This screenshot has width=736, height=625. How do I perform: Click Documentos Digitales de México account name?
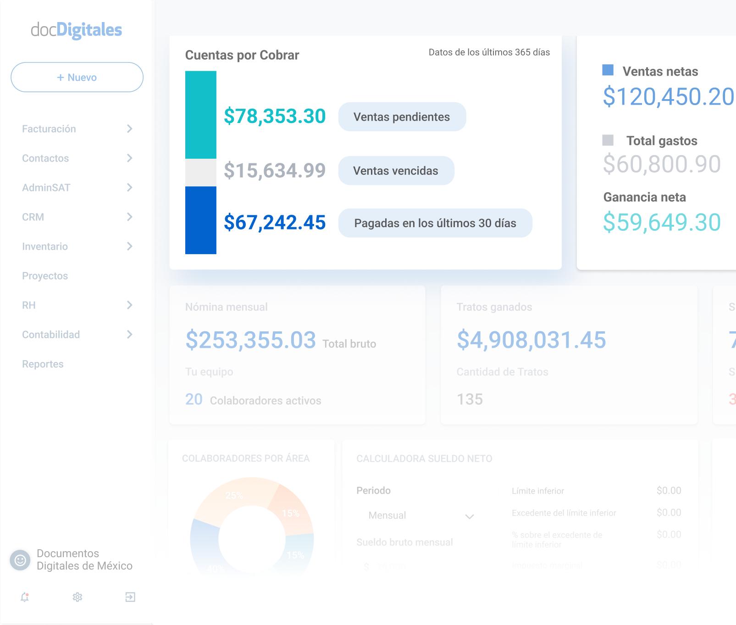tap(85, 559)
